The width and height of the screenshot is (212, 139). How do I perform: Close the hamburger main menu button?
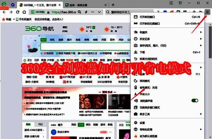[207, 12]
